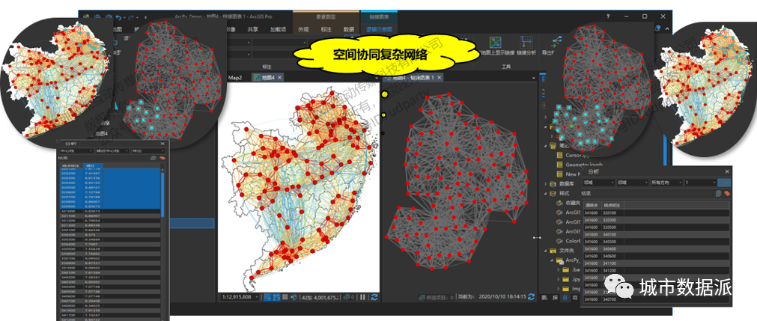757x321 pixels.
Task: Close the 地图4 map view tab
Action: click(279, 78)
